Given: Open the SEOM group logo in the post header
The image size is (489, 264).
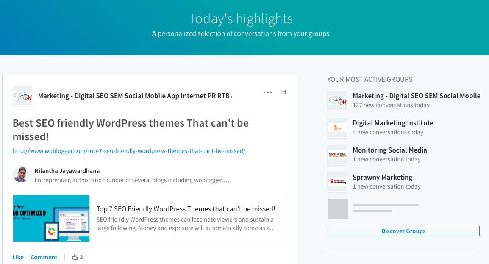Looking at the screenshot, I should 23,96.
